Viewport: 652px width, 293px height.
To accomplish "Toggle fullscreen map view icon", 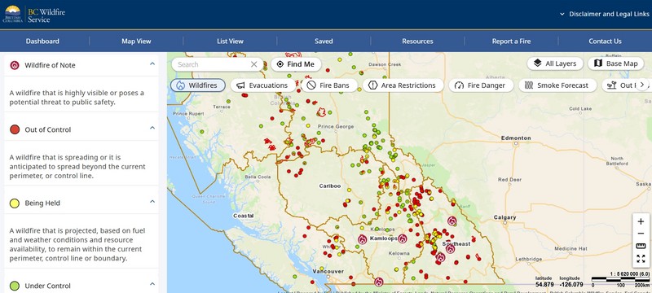I will (x=641, y=259).
